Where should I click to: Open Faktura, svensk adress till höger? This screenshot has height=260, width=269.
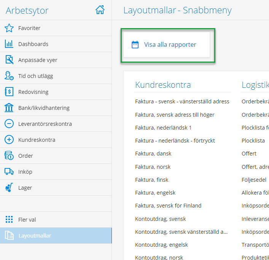point(175,115)
